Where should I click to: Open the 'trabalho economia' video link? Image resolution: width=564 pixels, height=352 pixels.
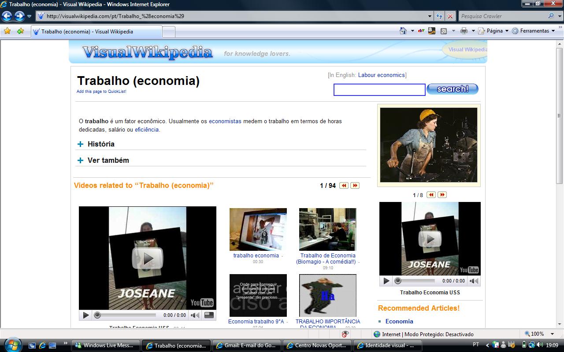pyautogui.click(x=256, y=256)
